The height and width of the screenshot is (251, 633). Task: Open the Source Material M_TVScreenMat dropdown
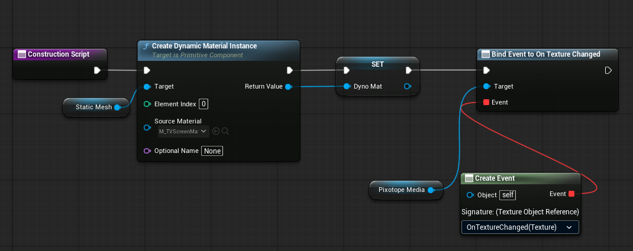[183, 131]
